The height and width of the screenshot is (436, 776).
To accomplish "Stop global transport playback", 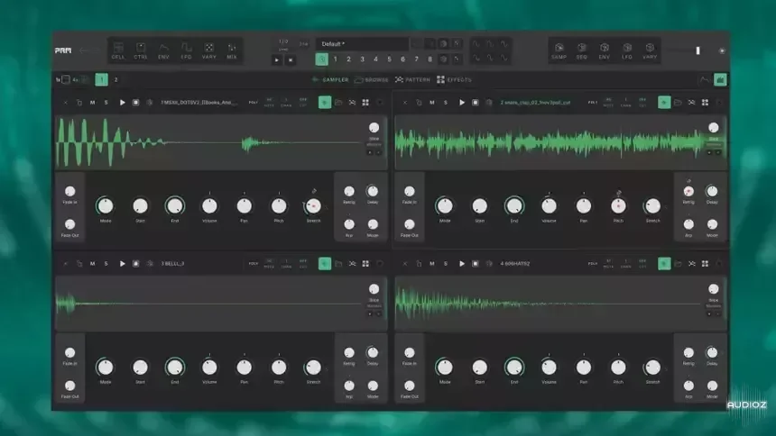I will click(x=291, y=59).
